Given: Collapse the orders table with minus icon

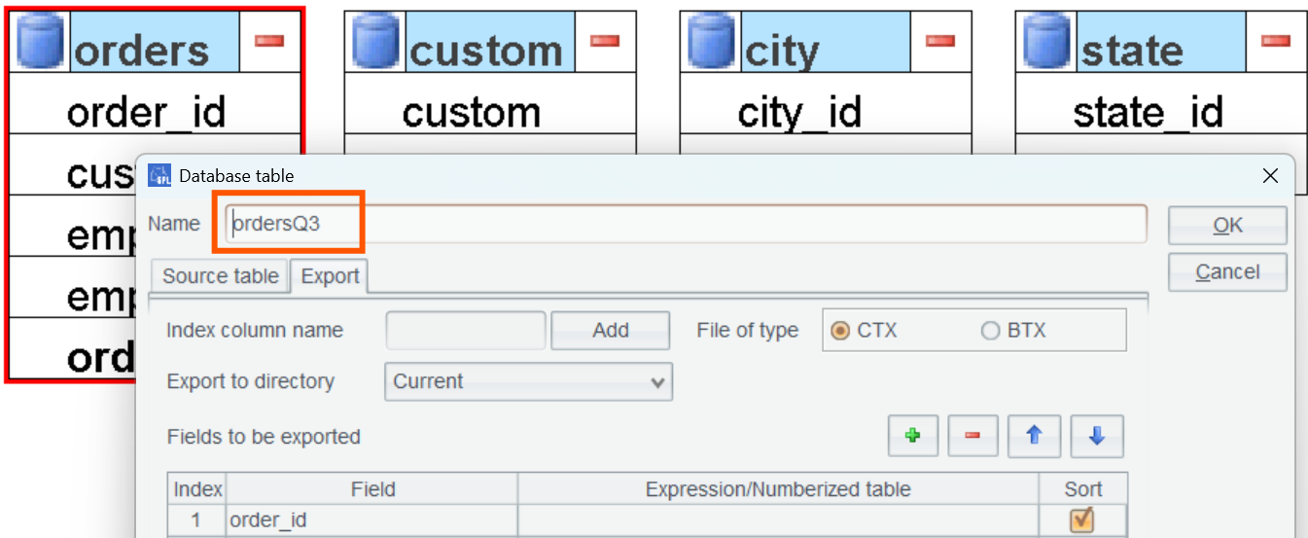Looking at the screenshot, I should click(269, 41).
